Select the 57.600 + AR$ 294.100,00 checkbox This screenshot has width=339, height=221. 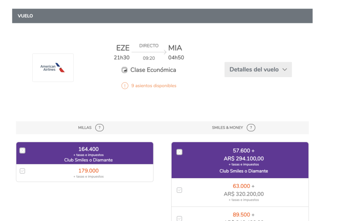(179, 152)
